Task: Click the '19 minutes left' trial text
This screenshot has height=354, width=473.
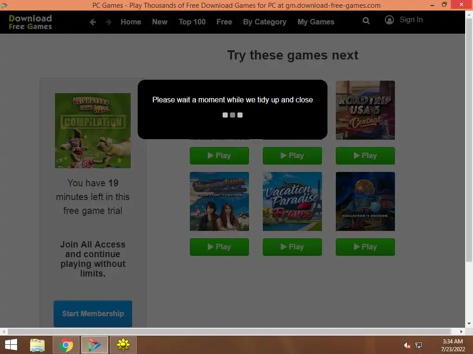Action: 93,197
